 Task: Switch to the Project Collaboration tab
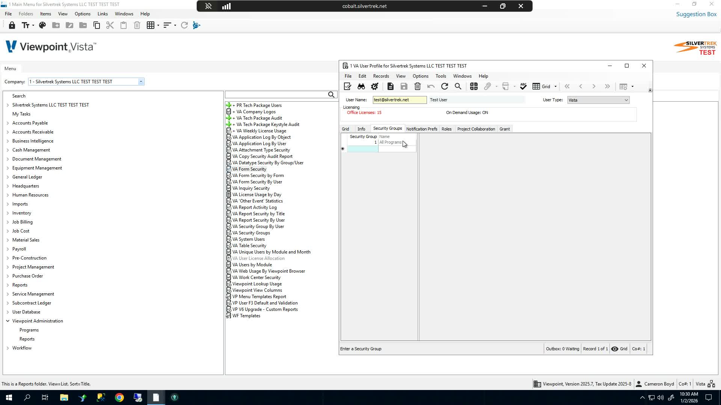pos(476,129)
